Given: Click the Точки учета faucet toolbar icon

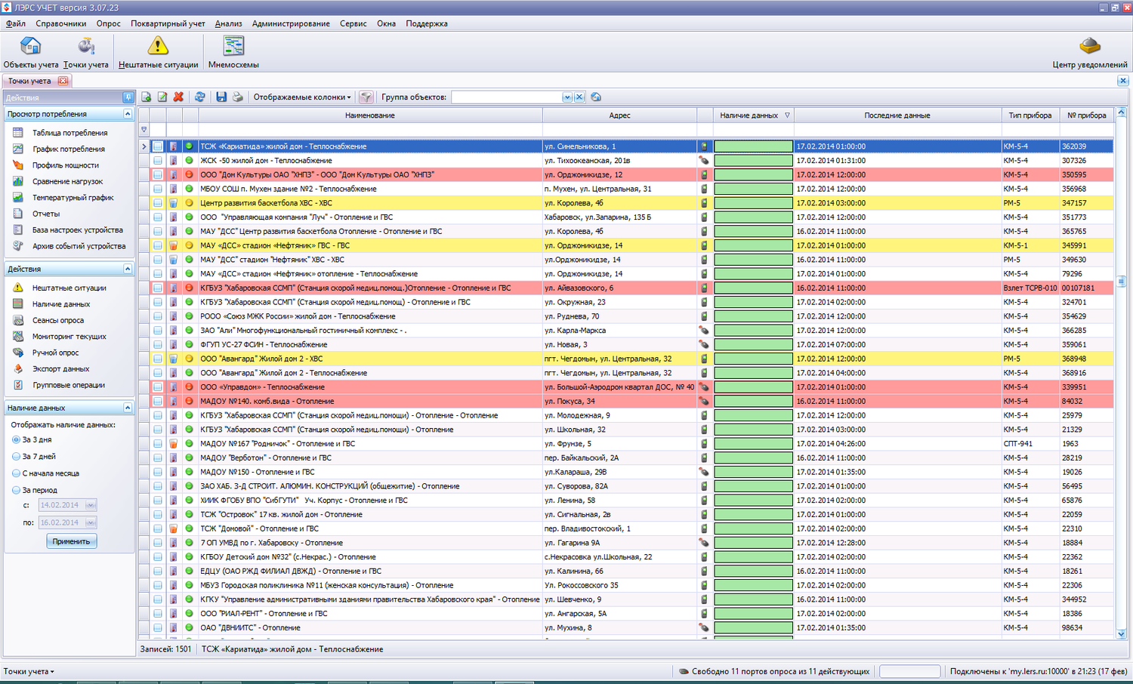Looking at the screenshot, I should click(86, 52).
